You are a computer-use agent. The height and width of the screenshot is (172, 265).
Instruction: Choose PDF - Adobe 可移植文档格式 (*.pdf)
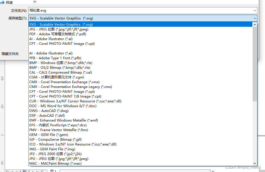click(141, 34)
